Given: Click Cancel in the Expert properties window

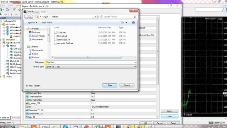Looking at the screenshot, I should [x=159, y=123].
